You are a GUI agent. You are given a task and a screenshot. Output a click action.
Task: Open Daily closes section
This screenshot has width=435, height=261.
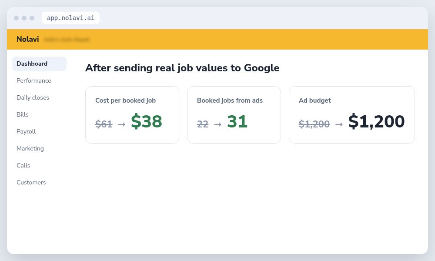point(33,97)
